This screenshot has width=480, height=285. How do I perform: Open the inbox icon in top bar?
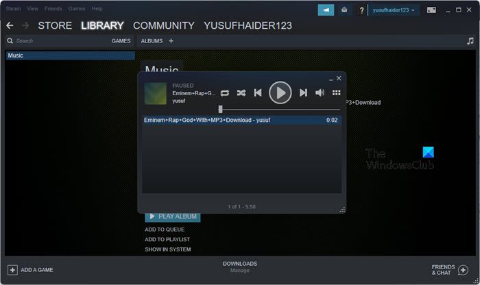pyautogui.click(x=344, y=10)
